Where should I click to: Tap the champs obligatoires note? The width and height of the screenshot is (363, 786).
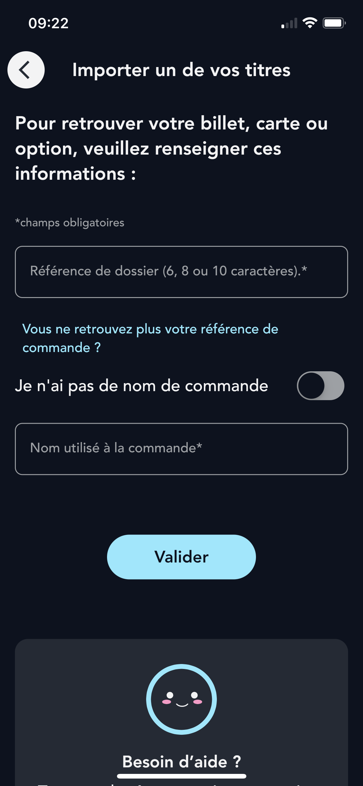(70, 223)
